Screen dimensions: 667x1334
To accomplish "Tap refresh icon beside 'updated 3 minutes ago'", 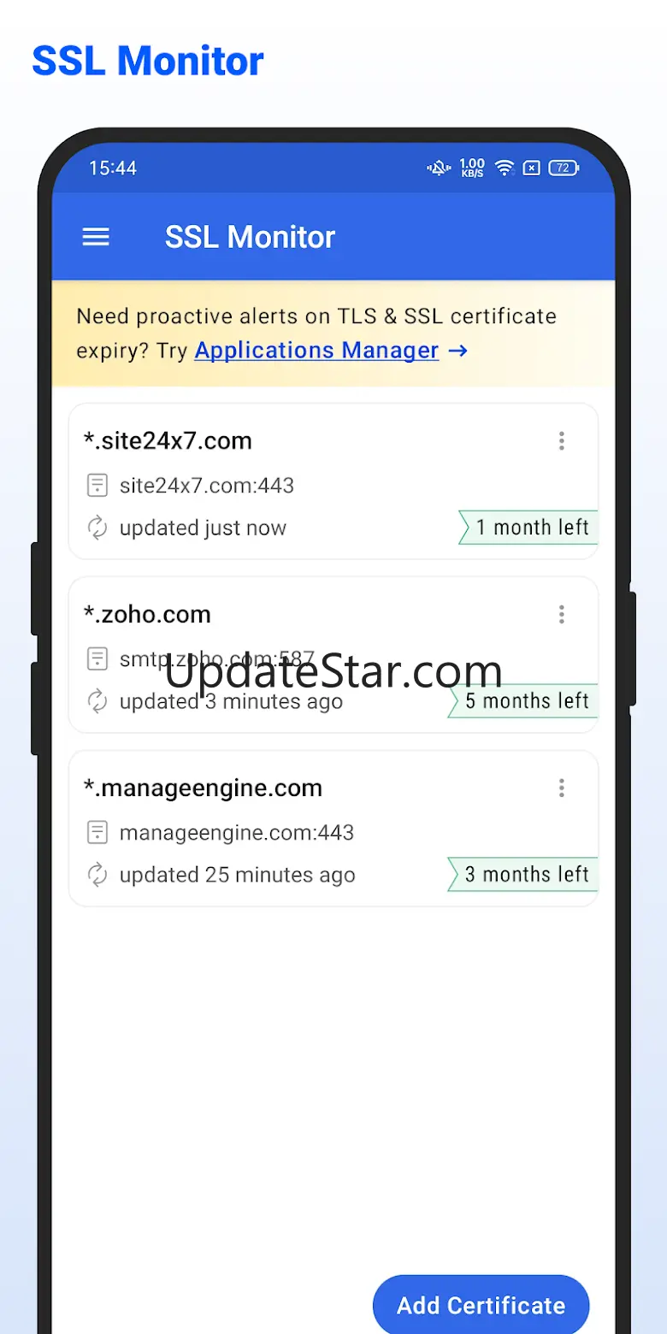I will pyautogui.click(x=97, y=701).
